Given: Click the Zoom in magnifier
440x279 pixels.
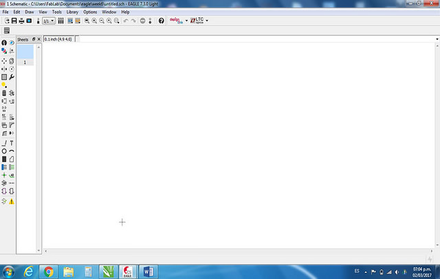Looking at the screenshot, I should (x=94, y=21).
